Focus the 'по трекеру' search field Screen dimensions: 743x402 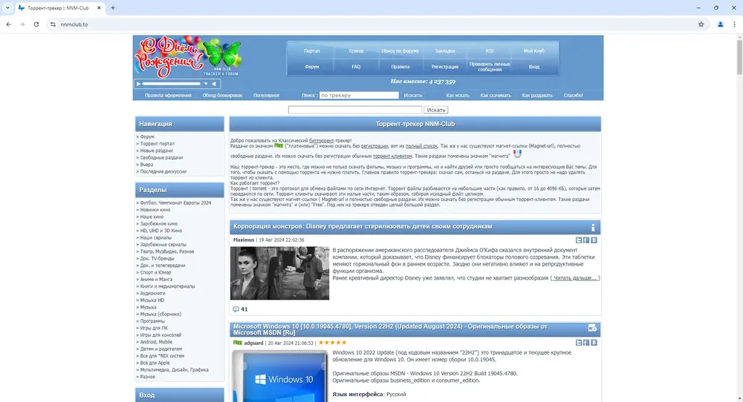(359, 95)
